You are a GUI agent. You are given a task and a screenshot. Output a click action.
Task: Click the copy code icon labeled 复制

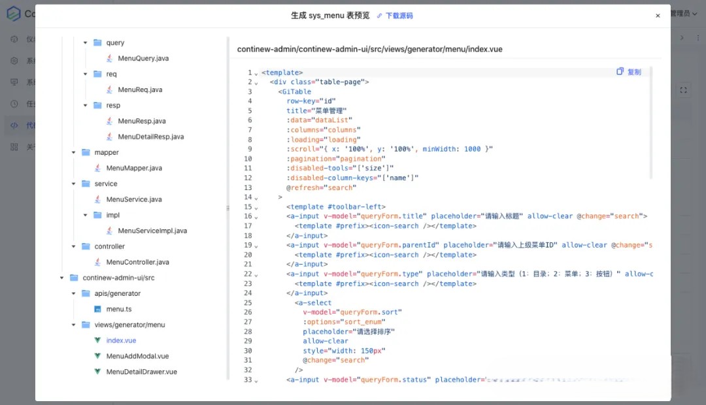(628, 72)
